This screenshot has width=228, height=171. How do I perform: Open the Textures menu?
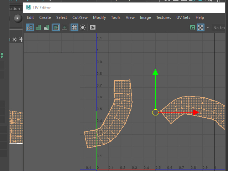pyautogui.click(x=164, y=17)
